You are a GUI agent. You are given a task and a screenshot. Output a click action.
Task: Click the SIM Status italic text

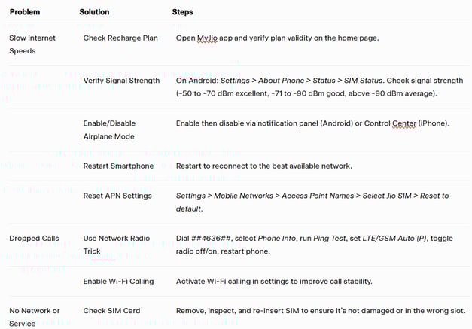(x=364, y=81)
